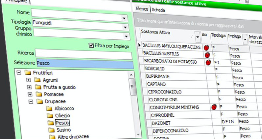The height and width of the screenshot is (140, 262).
Task: Open the Gruppo chimico dropdown
Action: click(x=125, y=36)
